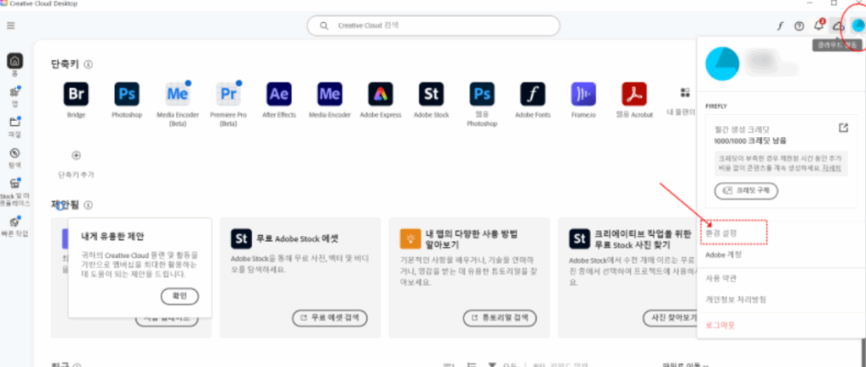
Task: Choose 로그아웃 to sign out
Action: point(721,325)
